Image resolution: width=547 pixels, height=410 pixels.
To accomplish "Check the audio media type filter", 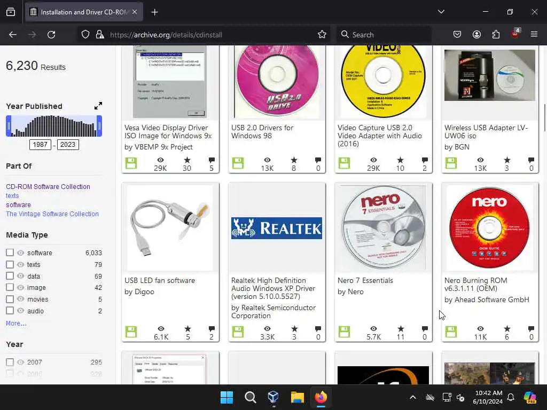I will (10, 311).
